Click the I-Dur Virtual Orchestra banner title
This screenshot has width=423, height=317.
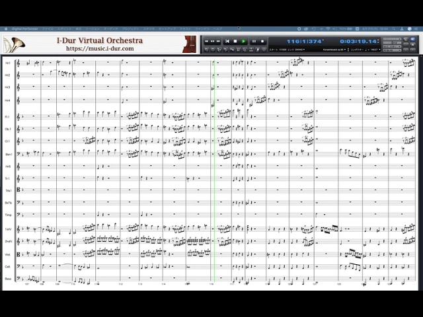click(x=100, y=40)
